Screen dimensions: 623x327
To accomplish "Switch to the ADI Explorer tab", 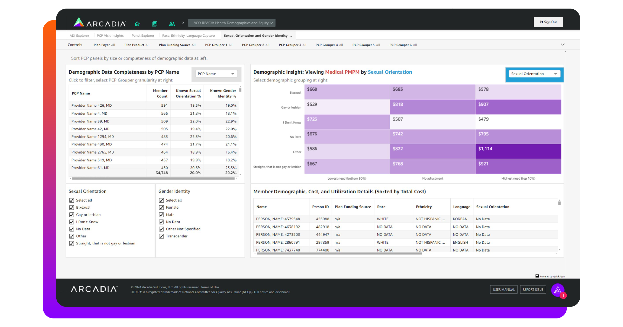I will (x=79, y=36).
